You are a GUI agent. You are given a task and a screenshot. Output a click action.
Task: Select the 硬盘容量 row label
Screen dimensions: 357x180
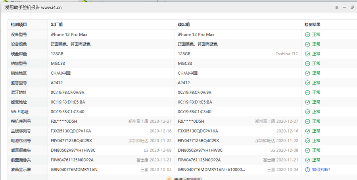(x=19, y=54)
